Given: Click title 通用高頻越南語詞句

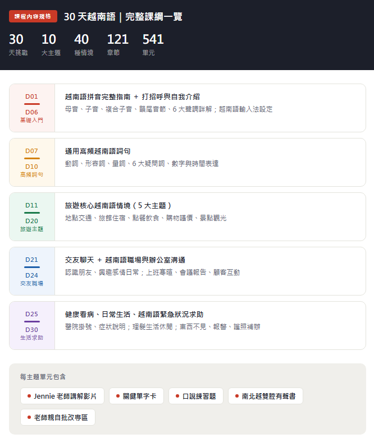Looking at the screenshot, I should click(98, 151).
